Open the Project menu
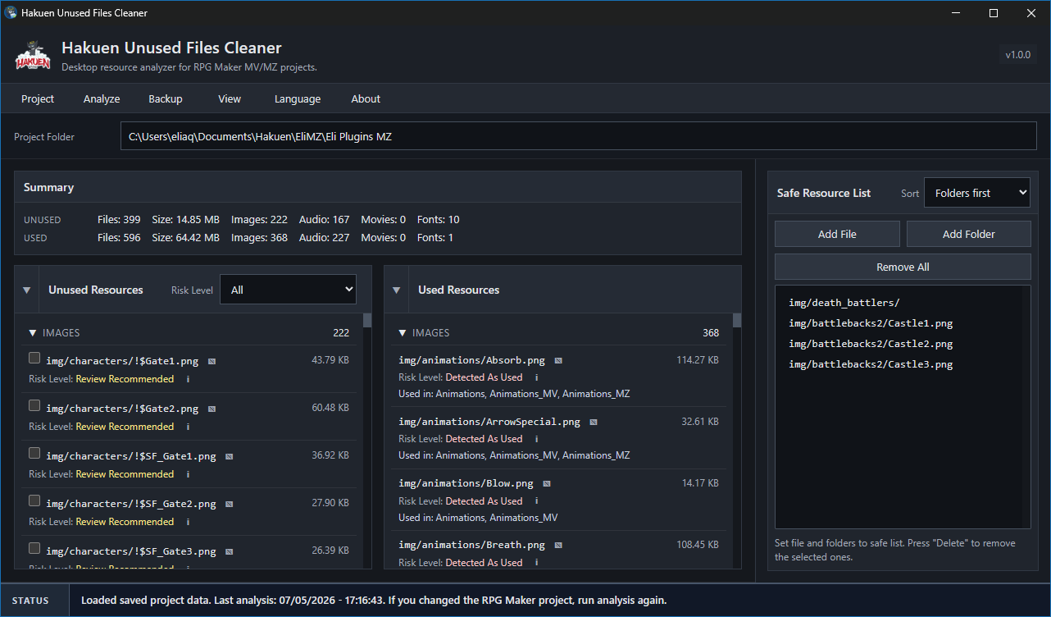This screenshot has width=1051, height=617. pyautogui.click(x=38, y=98)
